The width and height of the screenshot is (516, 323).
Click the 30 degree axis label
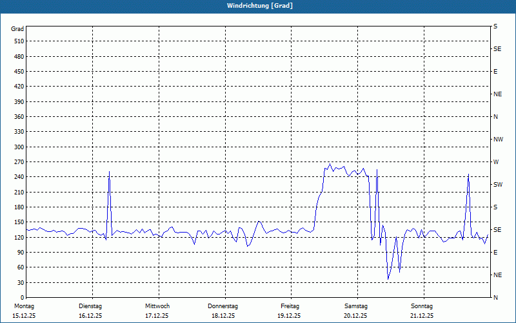point(21,283)
